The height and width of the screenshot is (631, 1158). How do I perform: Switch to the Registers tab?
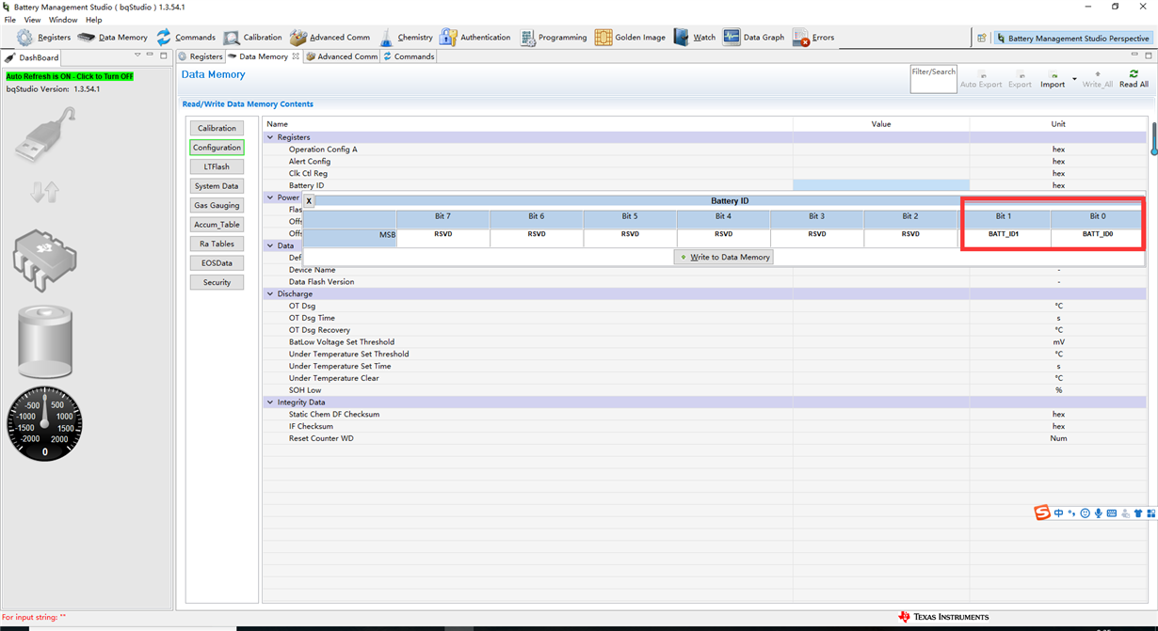pyautogui.click(x=201, y=56)
